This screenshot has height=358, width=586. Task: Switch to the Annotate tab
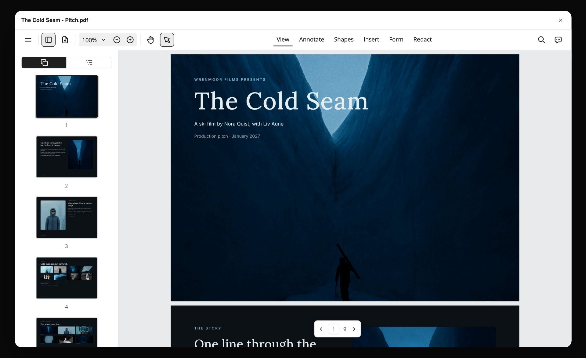click(312, 39)
